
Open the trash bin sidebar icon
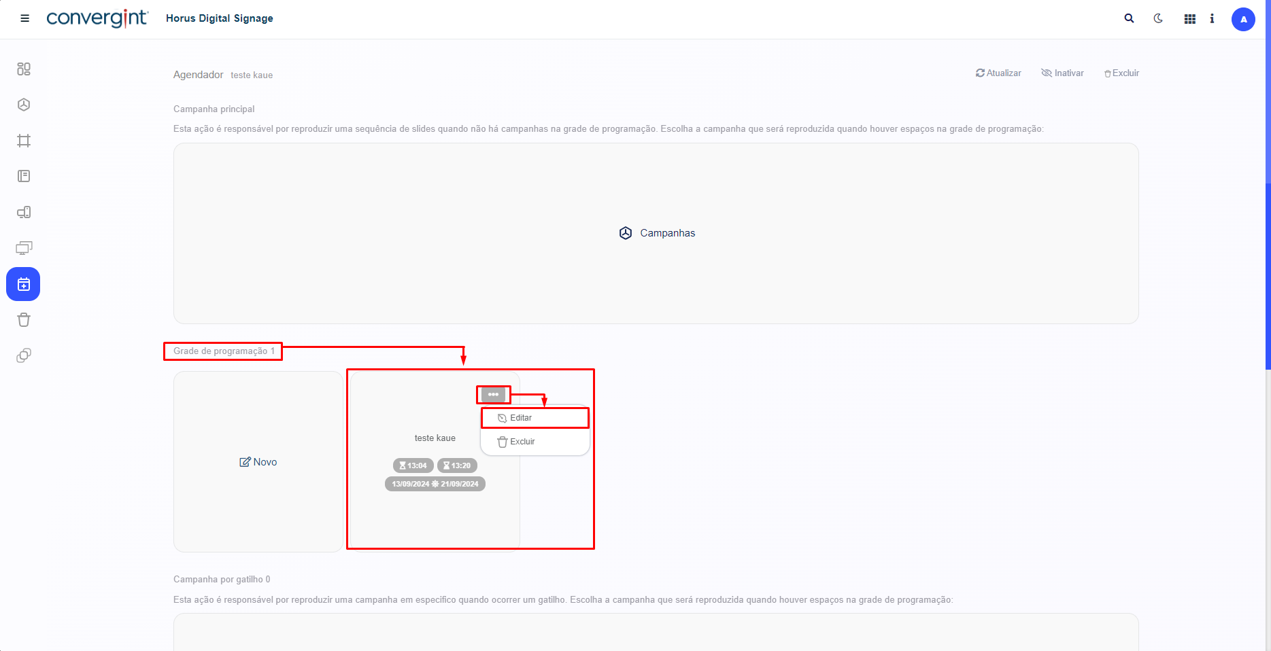pyautogui.click(x=24, y=320)
